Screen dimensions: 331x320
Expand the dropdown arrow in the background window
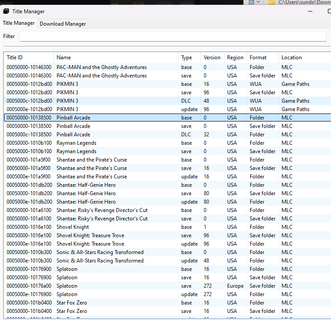point(258,2)
